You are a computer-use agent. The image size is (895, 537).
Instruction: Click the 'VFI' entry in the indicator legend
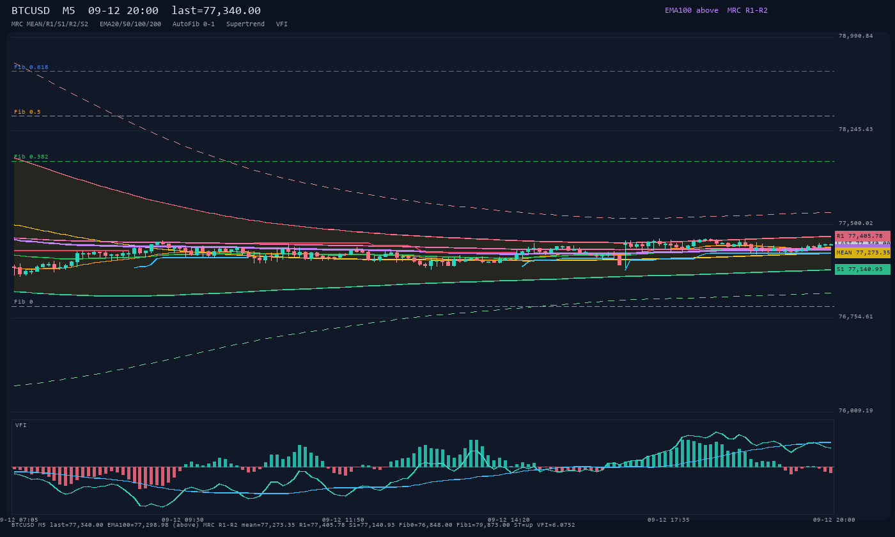282,24
